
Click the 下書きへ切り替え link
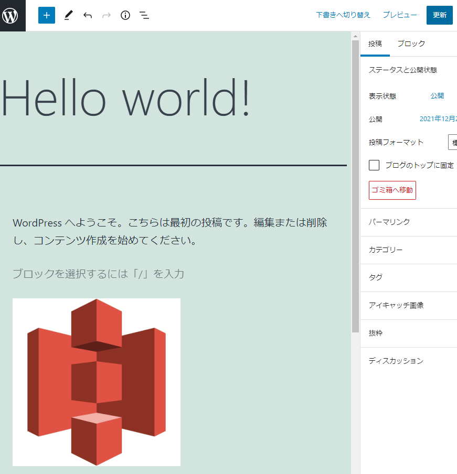pyautogui.click(x=343, y=15)
